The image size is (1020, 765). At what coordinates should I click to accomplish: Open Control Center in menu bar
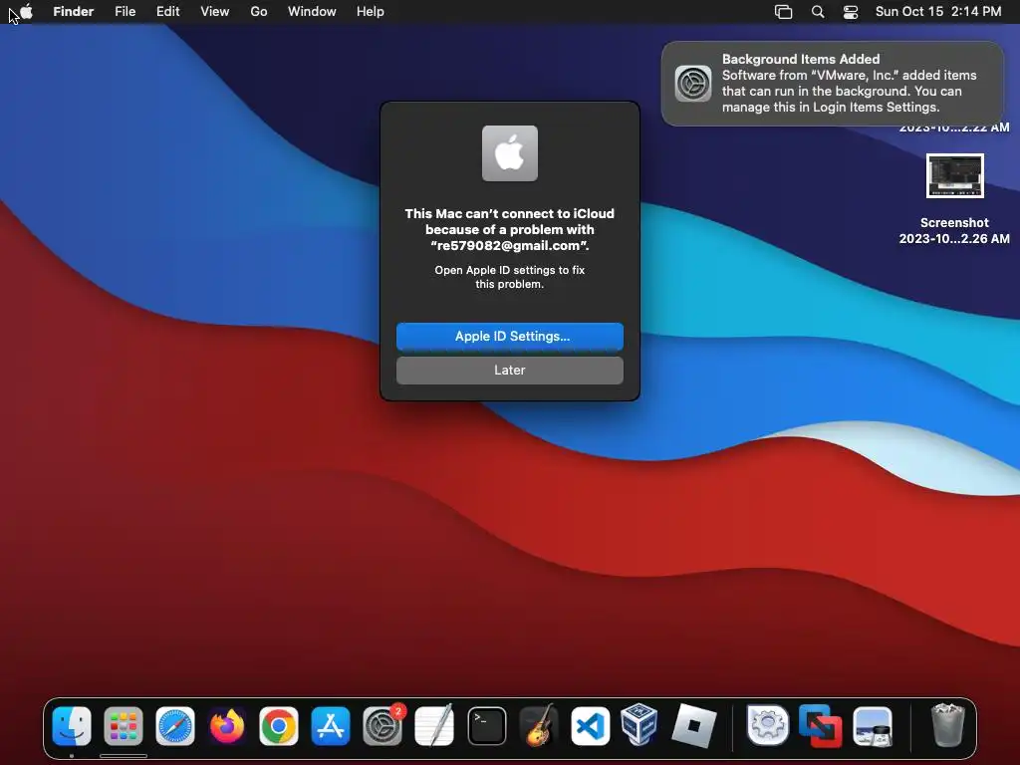pyautogui.click(x=851, y=12)
